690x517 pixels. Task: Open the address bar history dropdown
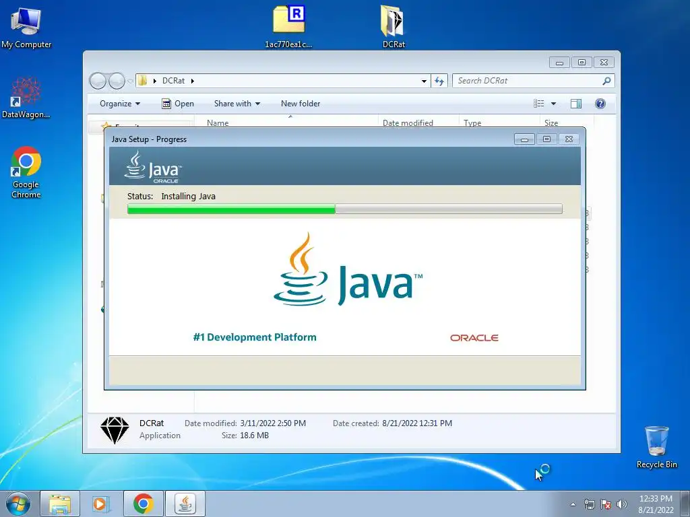pyautogui.click(x=424, y=81)
